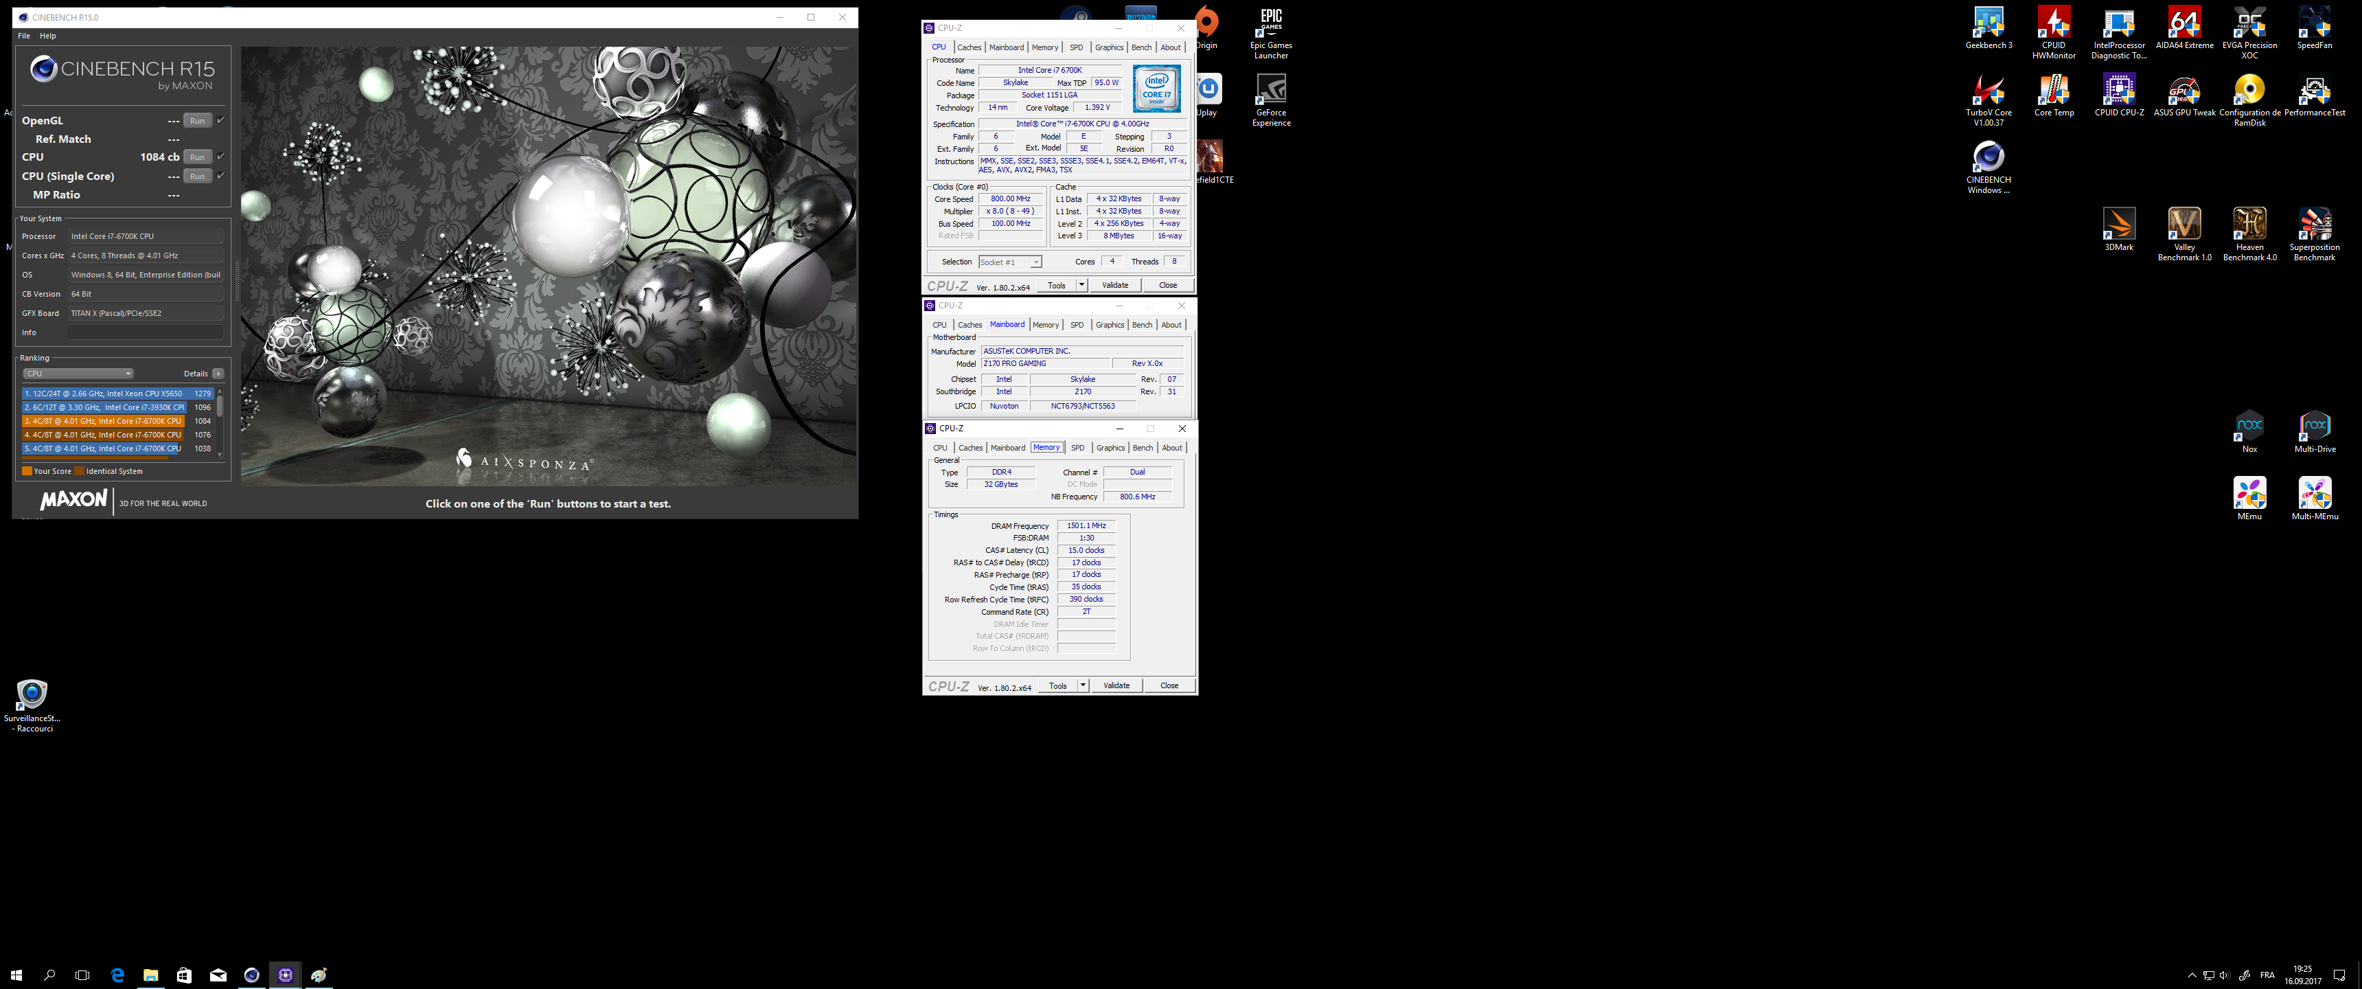Viewport: 2362px width, 989px height.
Task: Open Superposition Benchmark shortcut
Action: pyautogui.click(x=2315, y=234)
